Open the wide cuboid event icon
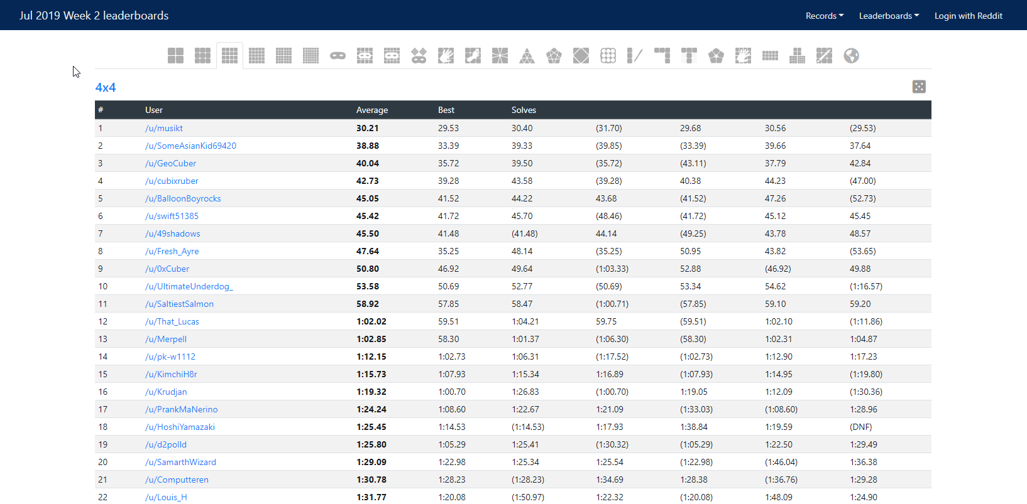This screenshot has height=504, width=1027. (771, 56)
